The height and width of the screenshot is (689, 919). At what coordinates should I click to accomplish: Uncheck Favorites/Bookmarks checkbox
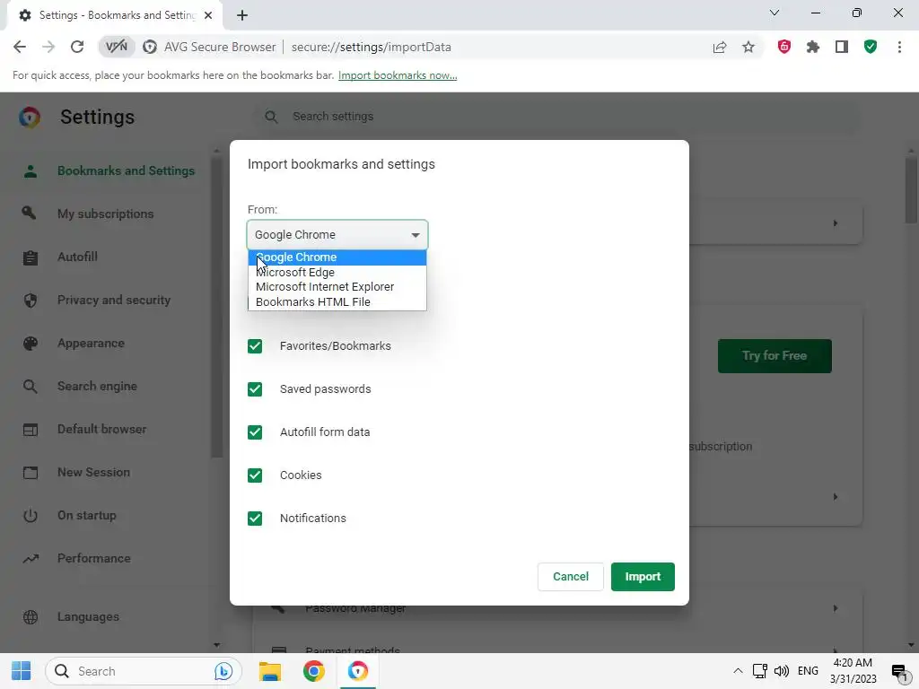[255, 346]
